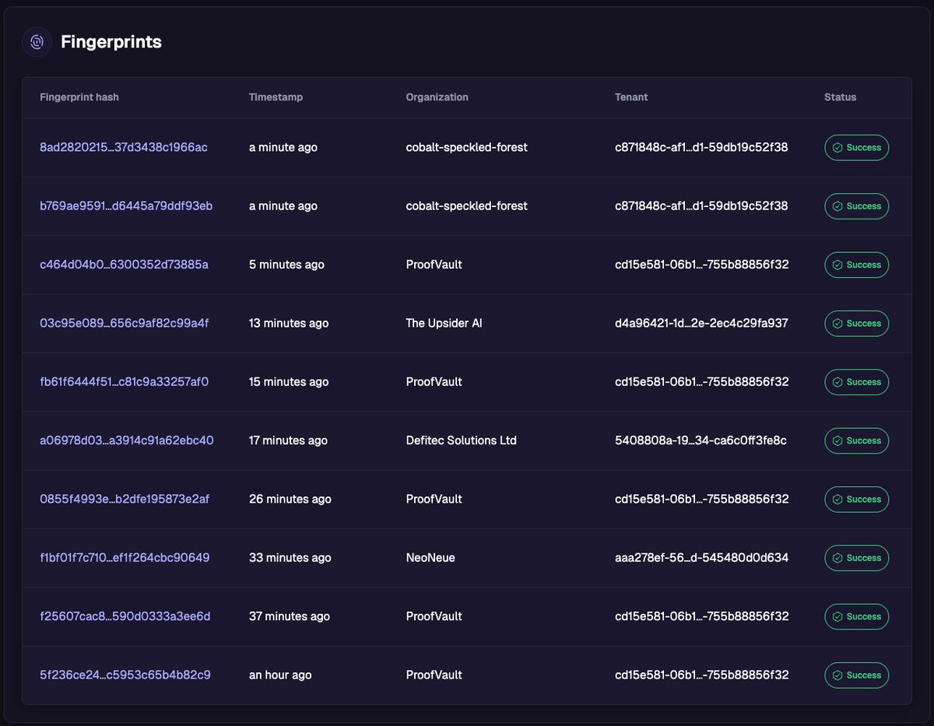Select ProofVault in 5 minutes ago row

pyautogui.click(x=434, y=265)
